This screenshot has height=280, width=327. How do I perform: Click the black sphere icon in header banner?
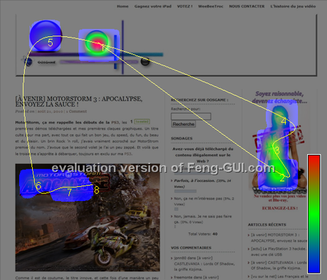(145, 61)
